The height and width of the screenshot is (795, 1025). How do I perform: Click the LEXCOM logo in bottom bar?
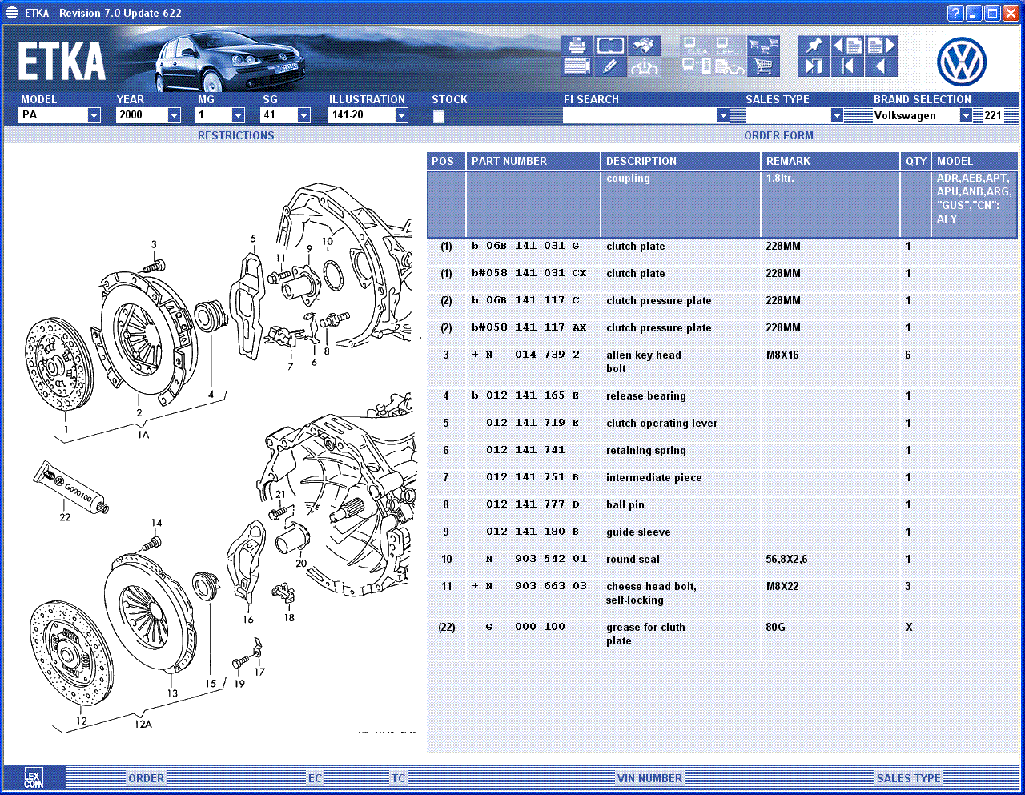tap(33, 778)
